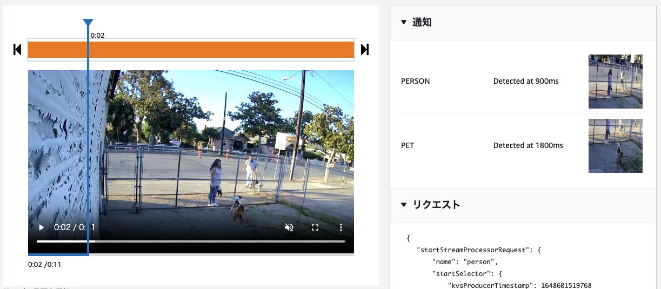Enter fullscreen video mode
This screenshot has width=661, height=289.
click(315, 227)
